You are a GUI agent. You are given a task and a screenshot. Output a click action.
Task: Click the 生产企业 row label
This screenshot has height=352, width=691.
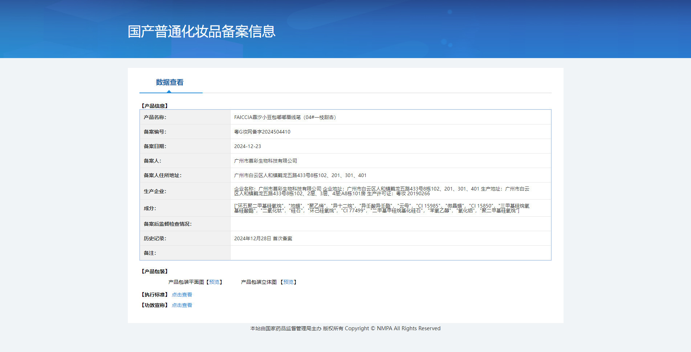[x=155, y=191]
